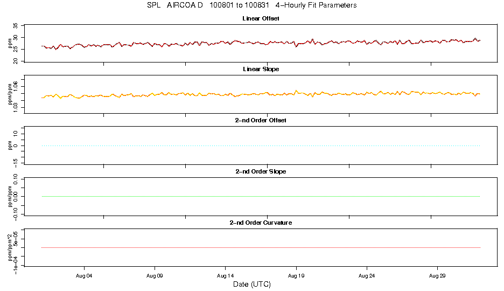
Task: Click the Aug 04 axis label
Action: (x=84, y=276)
